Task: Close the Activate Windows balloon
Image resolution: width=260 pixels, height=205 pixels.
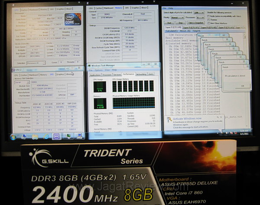Action: pyautogui.click(x=221, y=117)
